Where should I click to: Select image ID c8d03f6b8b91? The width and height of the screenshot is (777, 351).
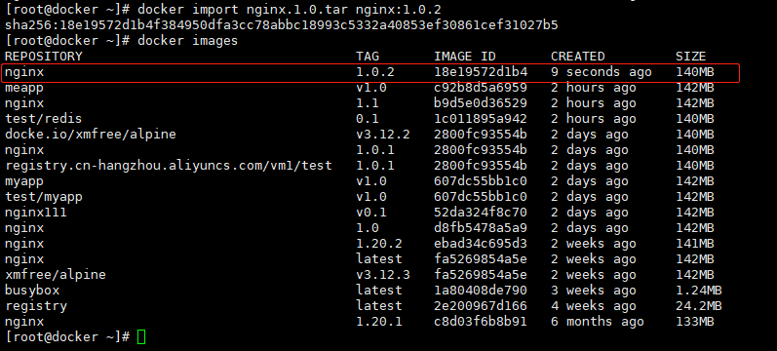click(481, 321)
